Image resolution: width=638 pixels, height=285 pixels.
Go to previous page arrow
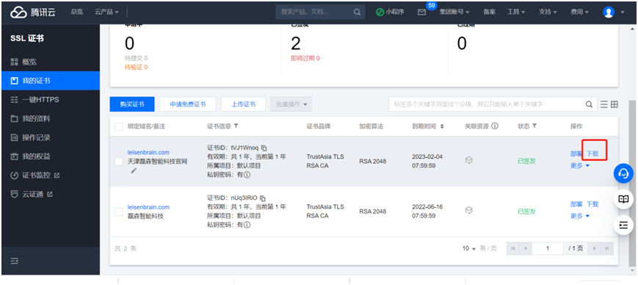(x=525, y=248)
